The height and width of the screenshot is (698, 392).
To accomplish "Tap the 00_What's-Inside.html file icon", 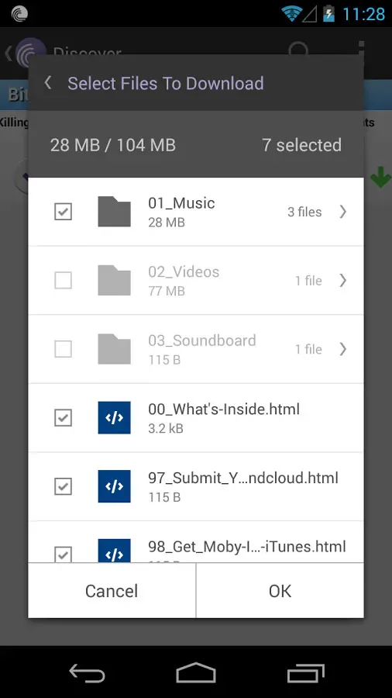I will 114,417.
